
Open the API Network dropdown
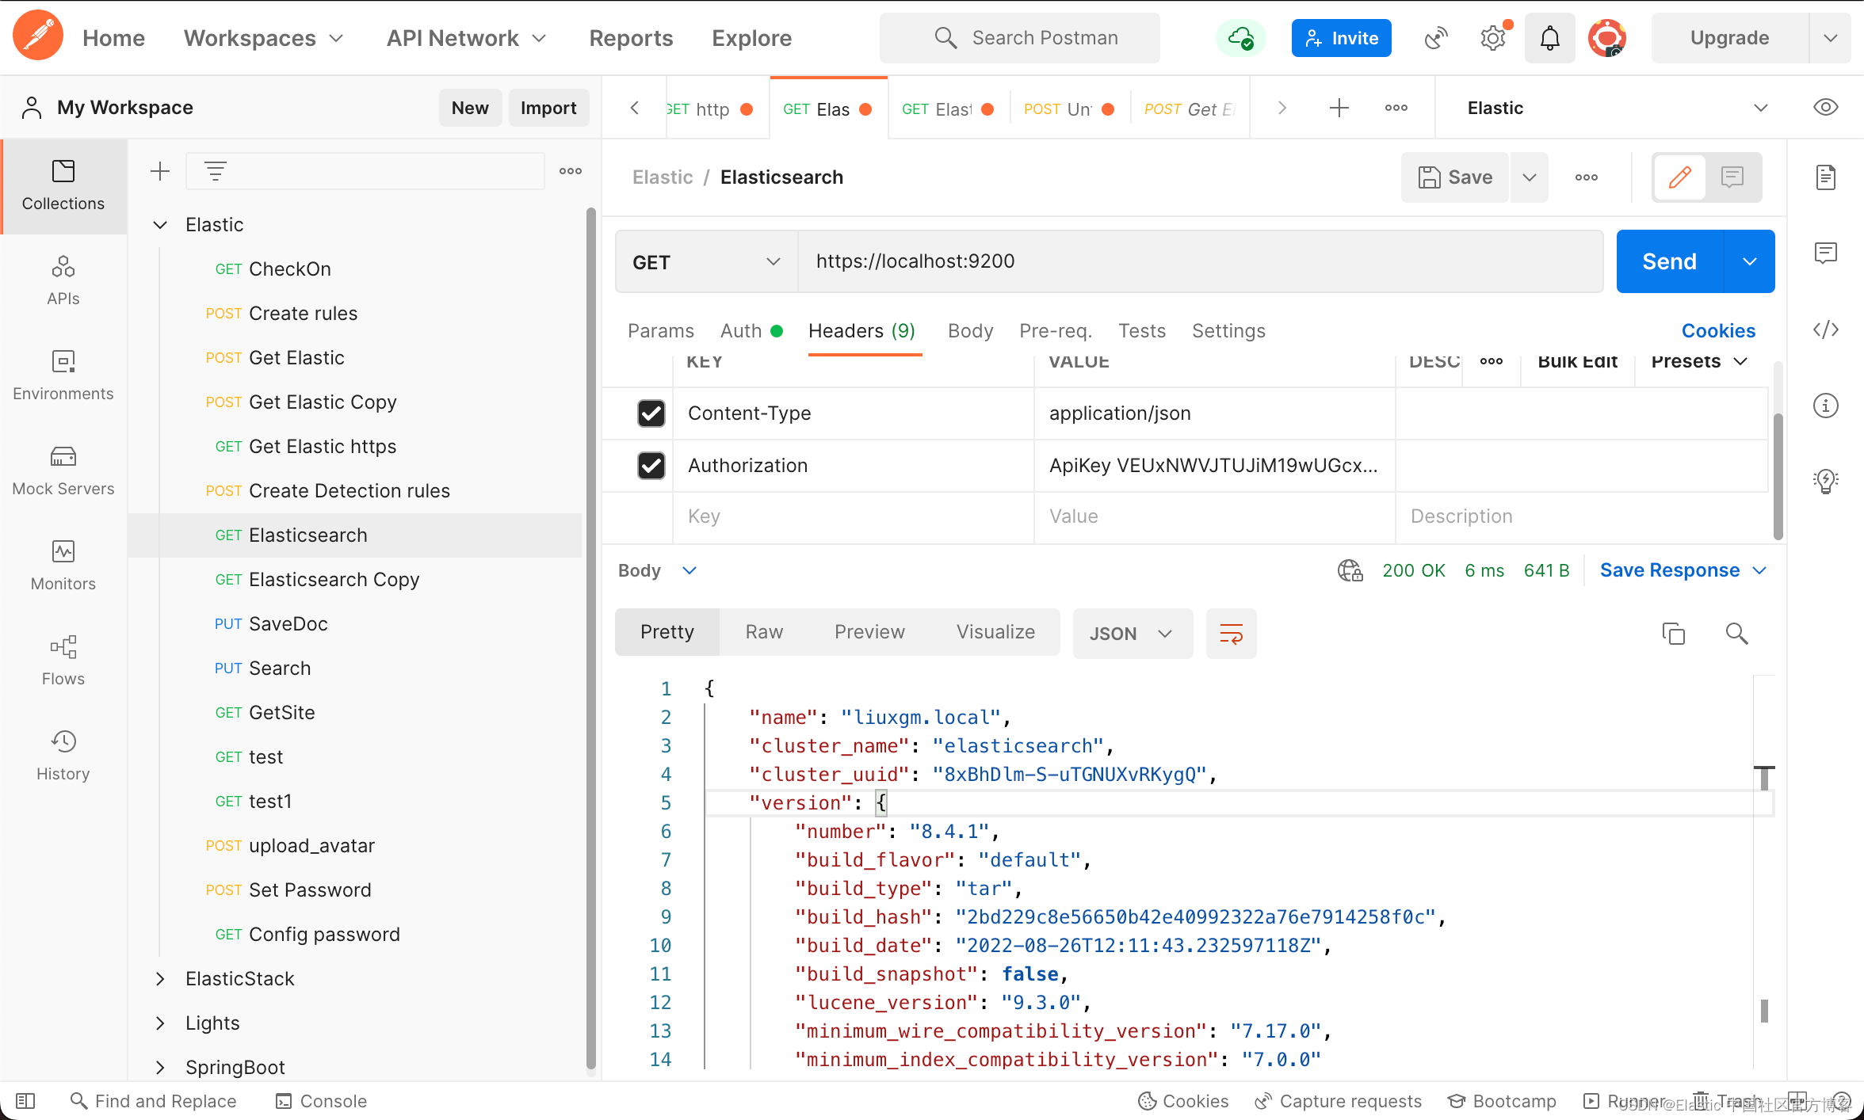(466, 37)
